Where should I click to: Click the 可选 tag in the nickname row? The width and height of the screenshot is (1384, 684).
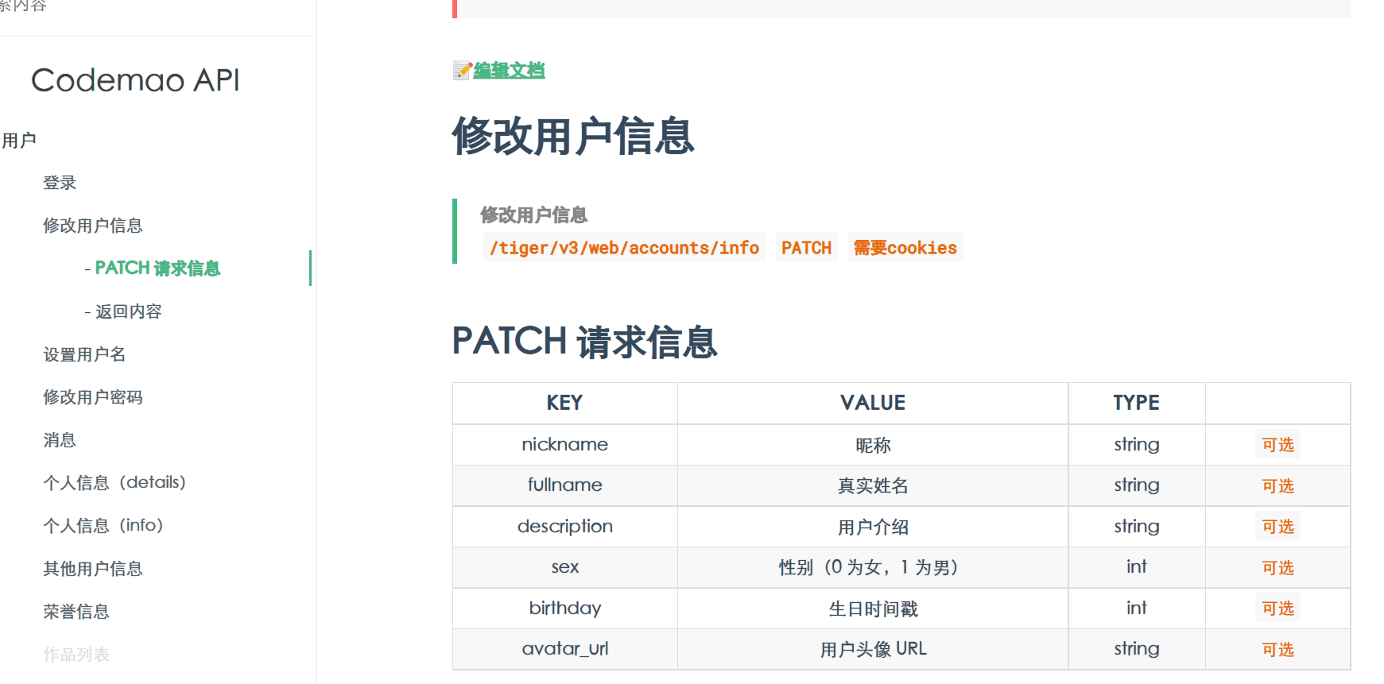pyautogui.click(x=1278, y=445)
